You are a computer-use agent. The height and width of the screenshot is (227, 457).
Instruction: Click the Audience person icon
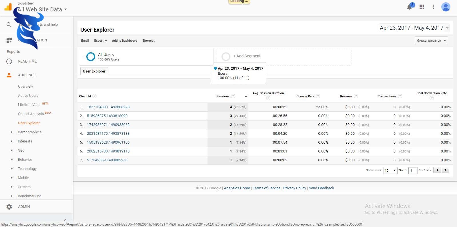pyautogui.click(x=9, y=75)
